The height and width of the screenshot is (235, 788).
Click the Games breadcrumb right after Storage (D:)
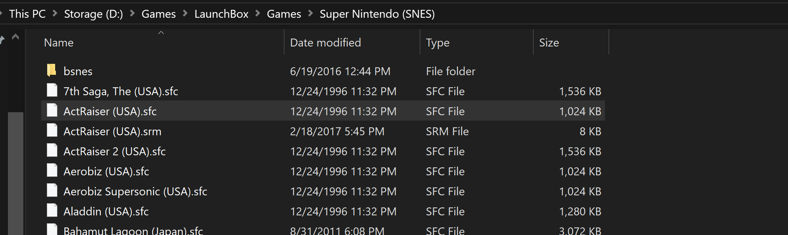click(159, 14)
